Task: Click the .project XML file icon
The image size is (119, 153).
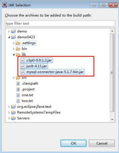Action: point(18,89)
